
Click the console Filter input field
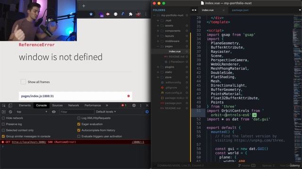point(76,112)
